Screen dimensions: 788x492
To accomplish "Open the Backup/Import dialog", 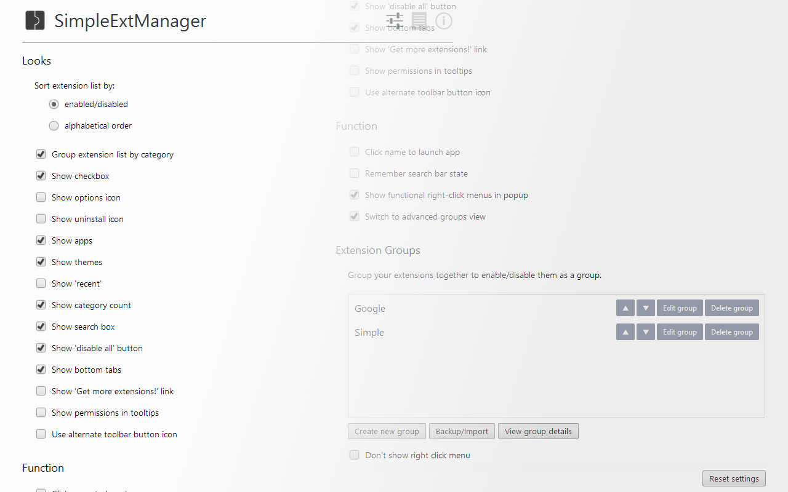I will 462,431.
